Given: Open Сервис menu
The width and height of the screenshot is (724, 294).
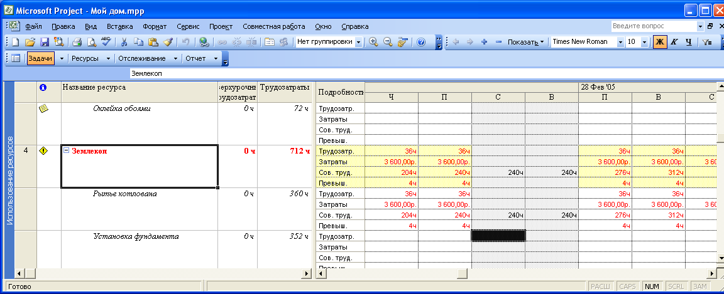Looking at the screenshot, I should point(188,26).
